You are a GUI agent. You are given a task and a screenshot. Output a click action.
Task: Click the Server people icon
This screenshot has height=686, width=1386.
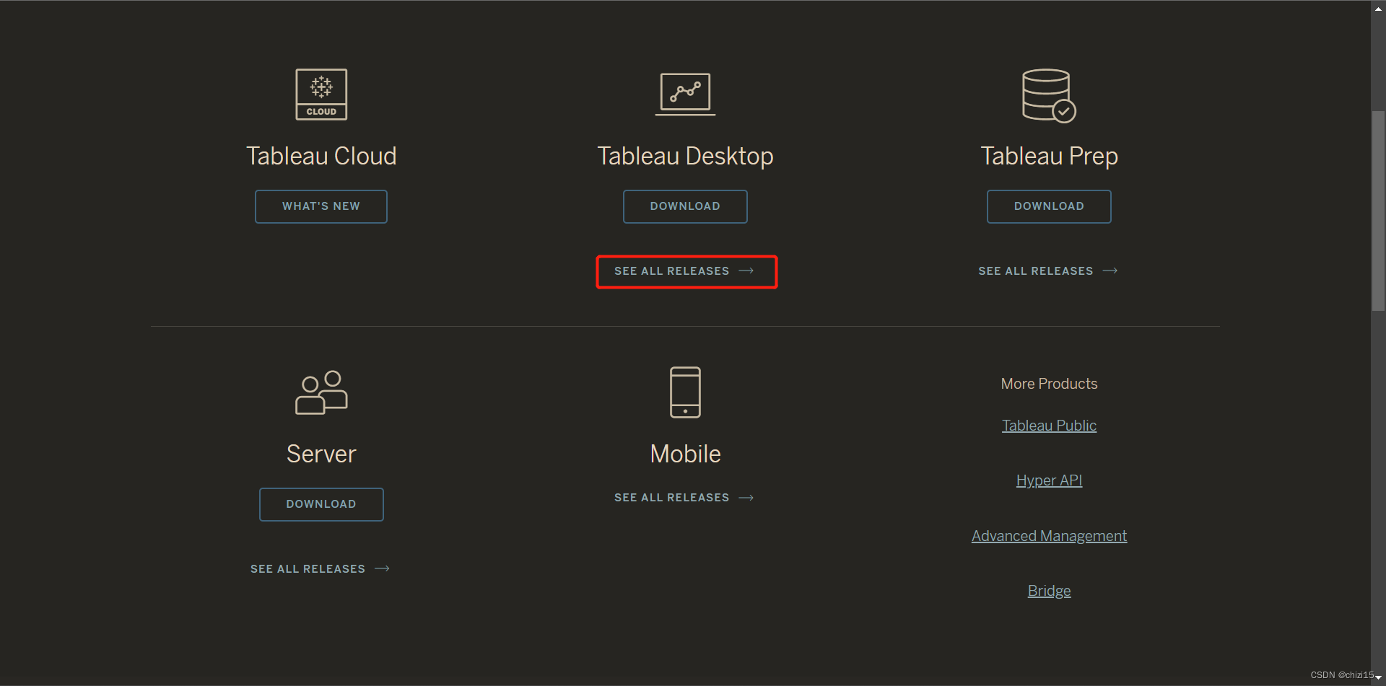coord(321,392)
